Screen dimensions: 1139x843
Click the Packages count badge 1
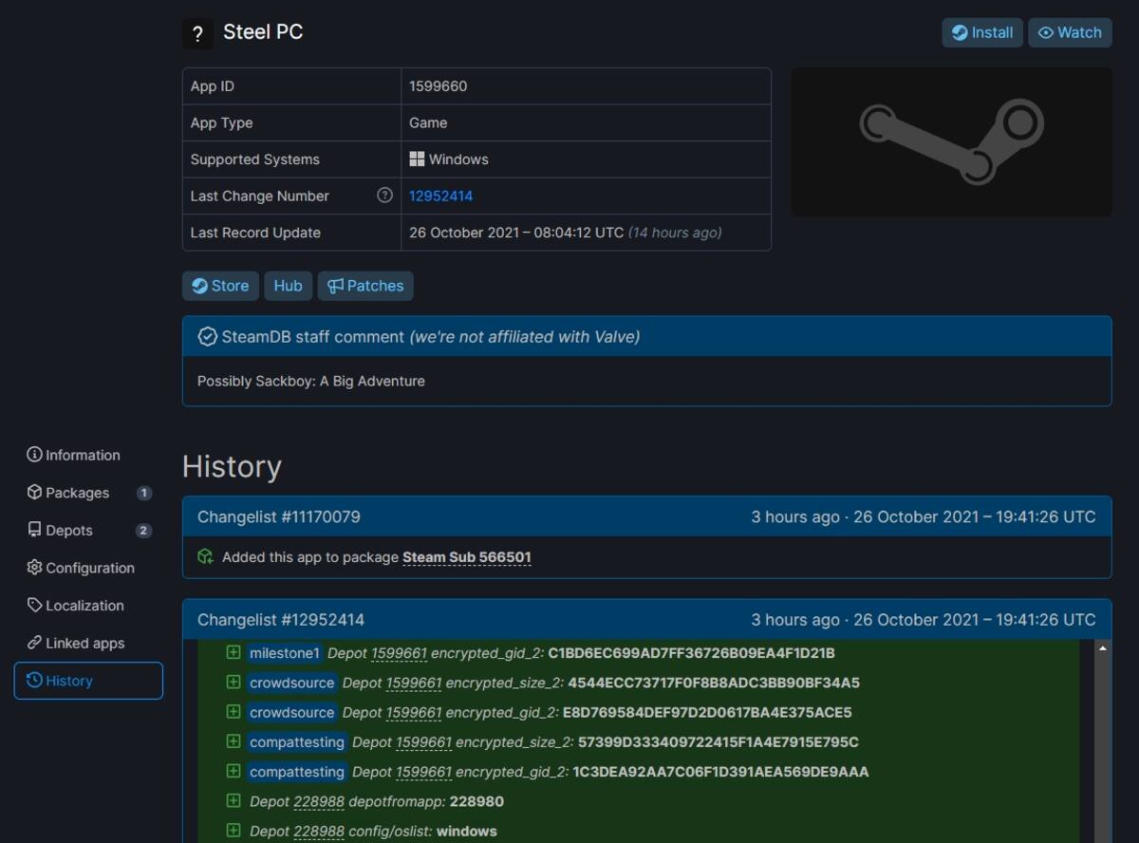click(x=144, y=493)
